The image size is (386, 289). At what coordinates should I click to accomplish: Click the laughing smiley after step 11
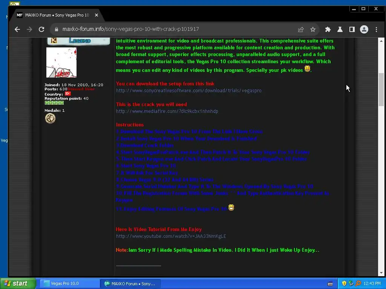click(x=231, y=208)
